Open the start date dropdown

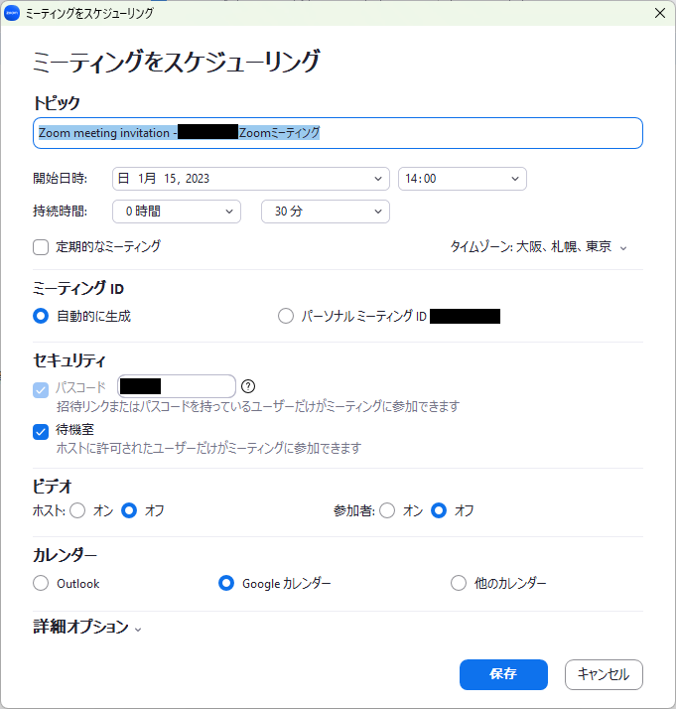tap(251, 179)
